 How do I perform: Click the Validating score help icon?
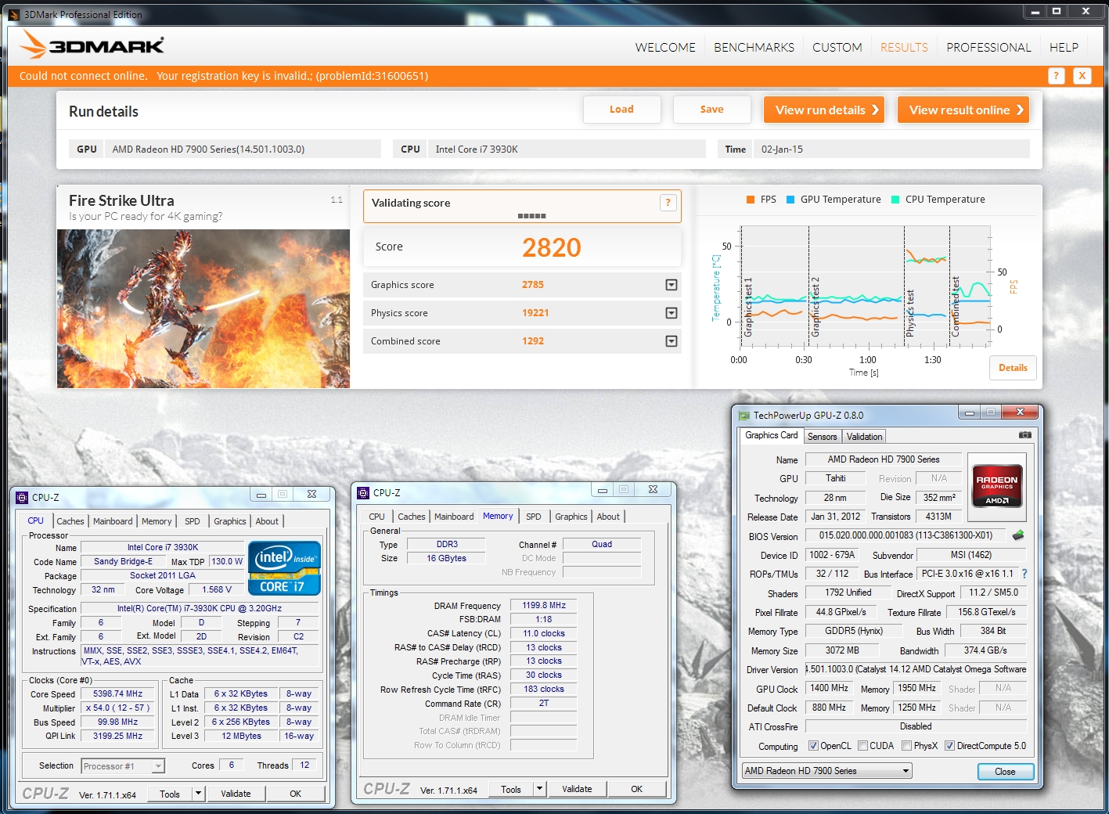coord(668,203)
